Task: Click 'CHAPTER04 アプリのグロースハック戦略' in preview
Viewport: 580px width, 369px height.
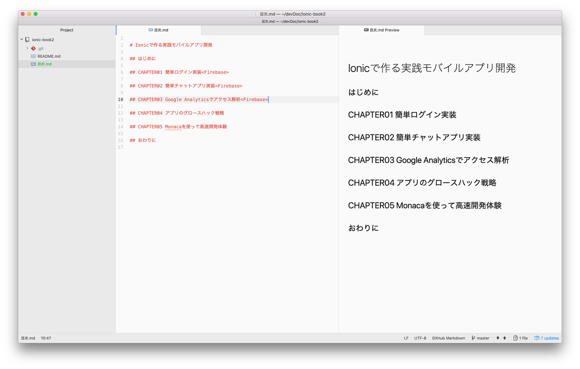Action: (422, 183)
